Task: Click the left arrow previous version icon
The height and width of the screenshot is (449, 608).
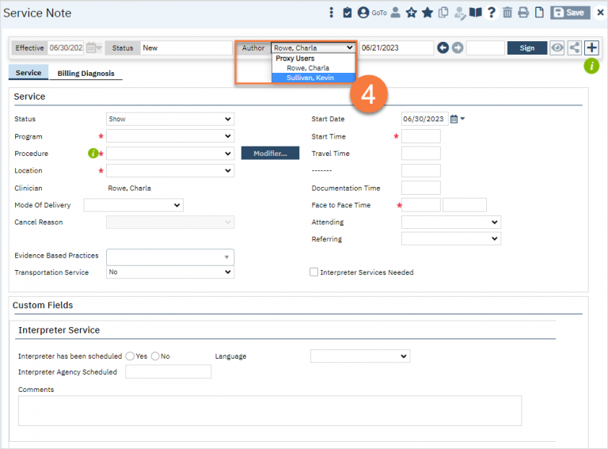Action: 443,48
